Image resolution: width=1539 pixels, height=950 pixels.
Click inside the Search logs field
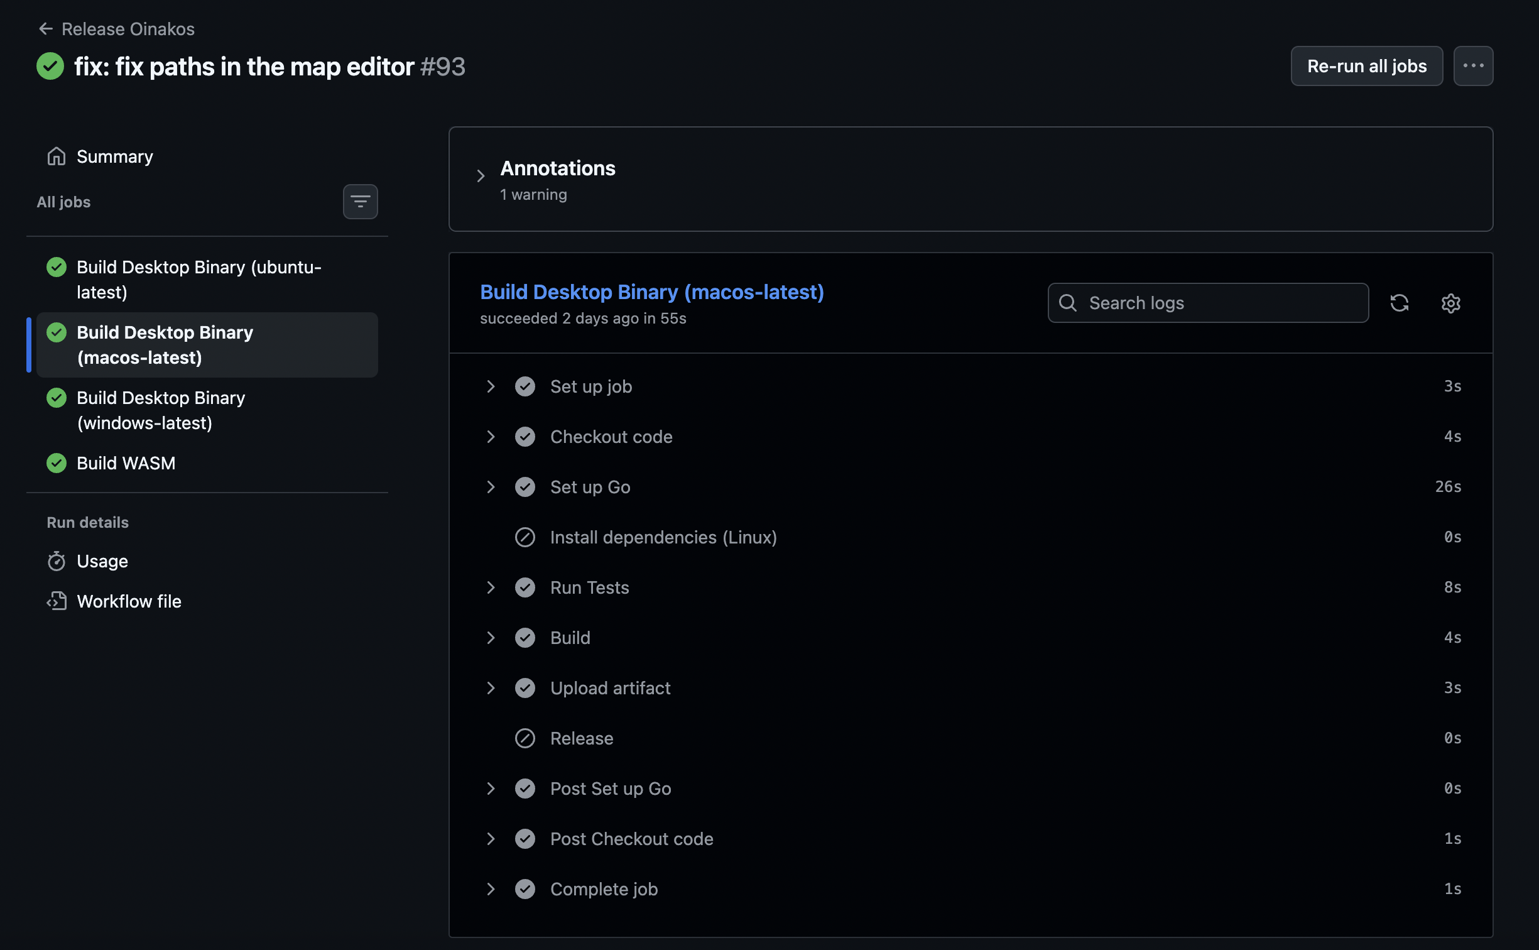pos(1206,303)
